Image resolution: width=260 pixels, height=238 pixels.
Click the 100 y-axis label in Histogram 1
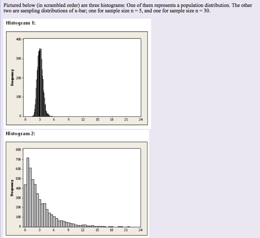coord(19,97)
